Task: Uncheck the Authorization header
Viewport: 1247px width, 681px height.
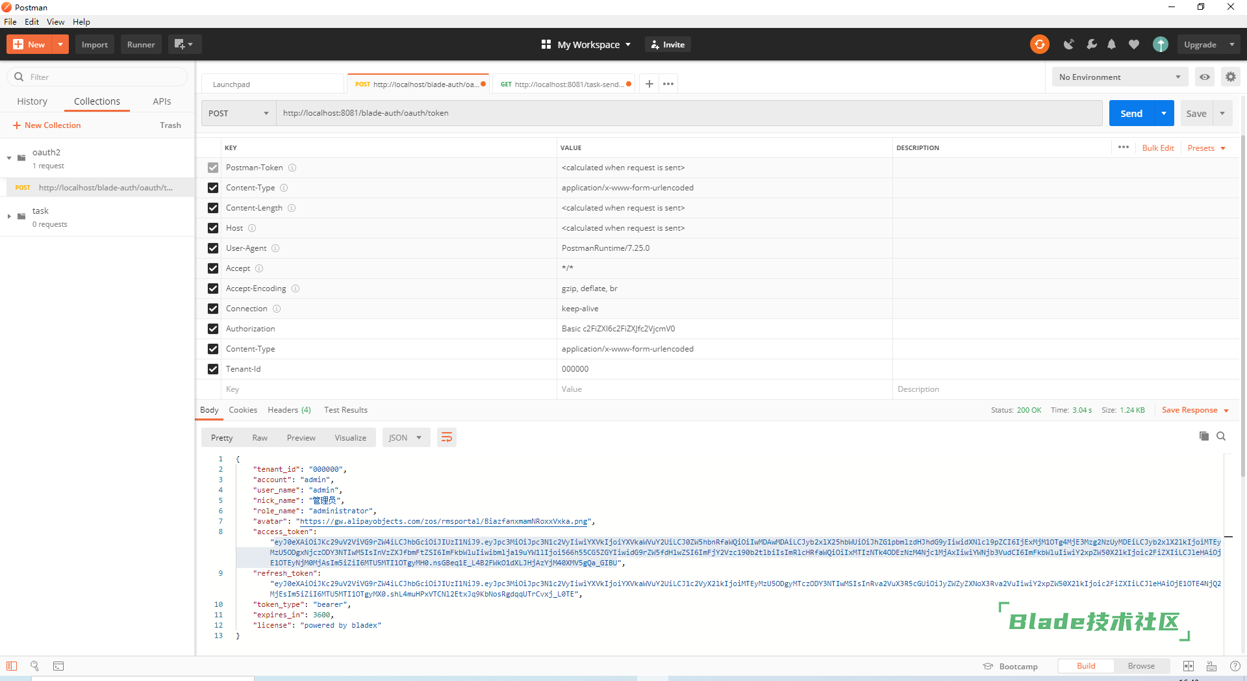Action: pyautogui.click(x=213, y=329)
